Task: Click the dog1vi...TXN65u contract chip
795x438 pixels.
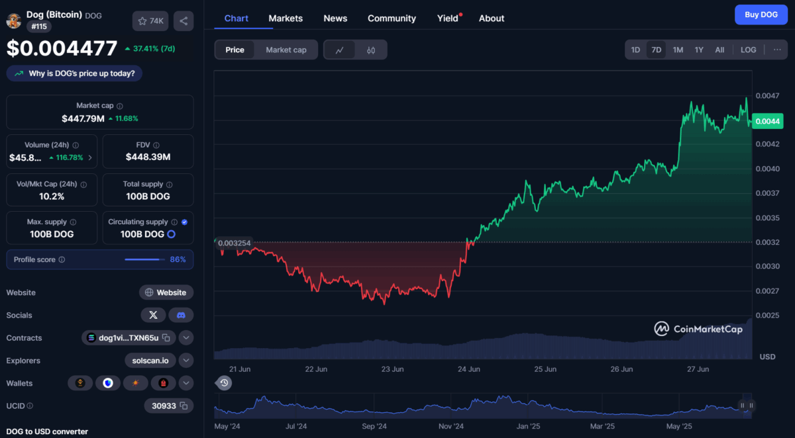Action: [129, 338]
